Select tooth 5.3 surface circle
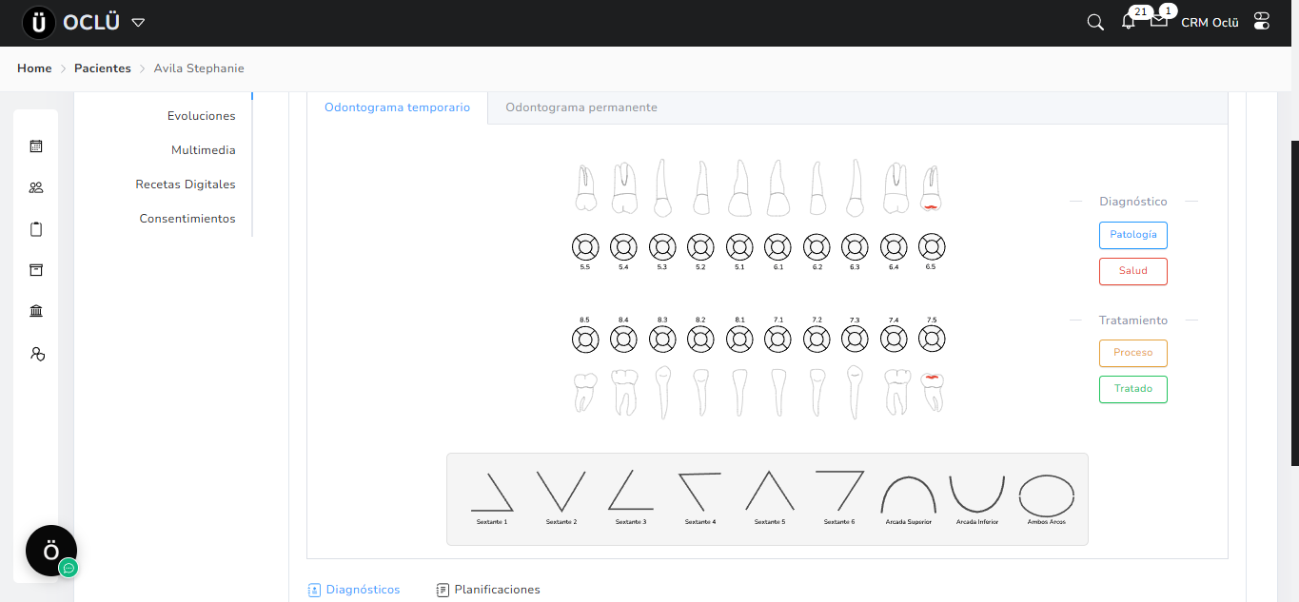 [662, 247]
